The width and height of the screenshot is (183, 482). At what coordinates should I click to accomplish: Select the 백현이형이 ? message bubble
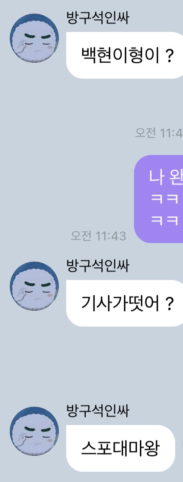(x=125, y=55)
